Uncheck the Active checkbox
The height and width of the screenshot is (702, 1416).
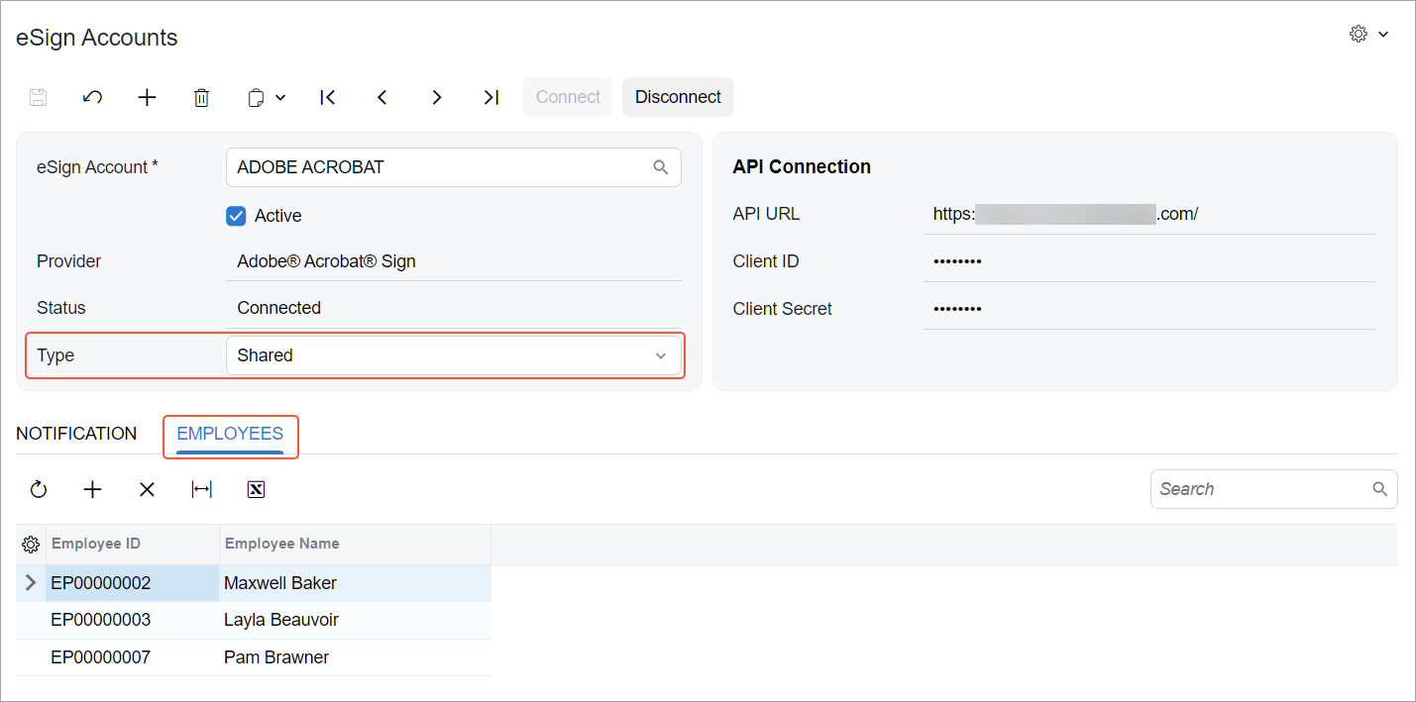[236, 216]
